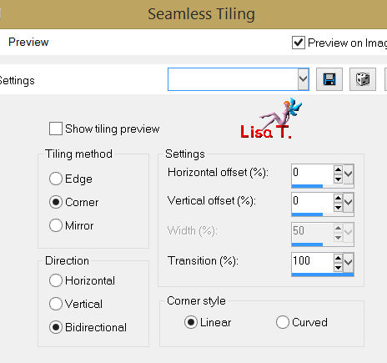Click the save preset floppy disk icon
387x363 pixels.
click(329, 79)
